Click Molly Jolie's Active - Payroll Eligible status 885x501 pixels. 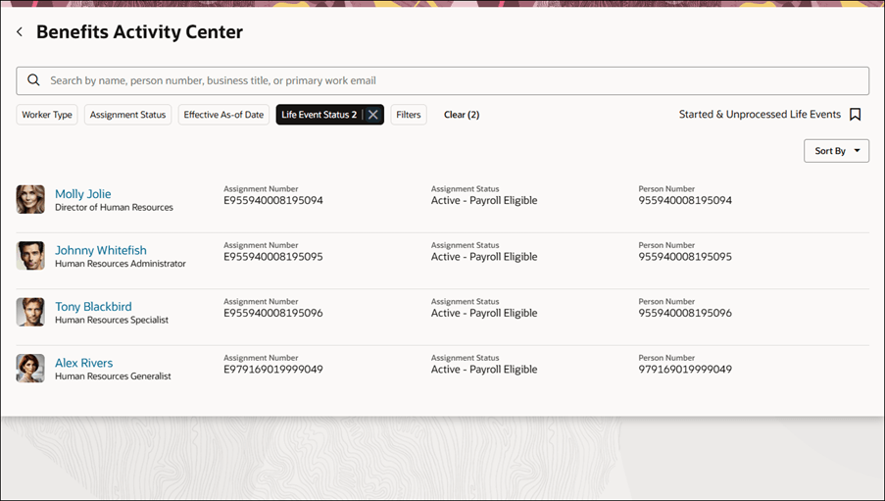coord(484,201)
